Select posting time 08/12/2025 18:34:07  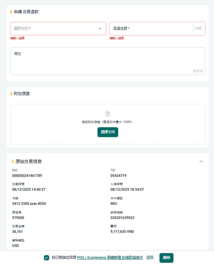point(127,189)
